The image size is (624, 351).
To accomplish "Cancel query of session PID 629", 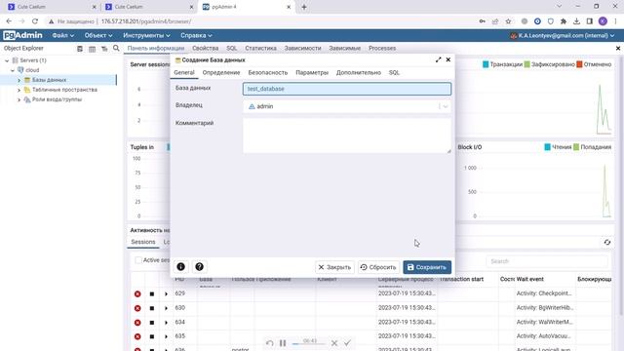I will pyautogui.click(x=152, y=293).
